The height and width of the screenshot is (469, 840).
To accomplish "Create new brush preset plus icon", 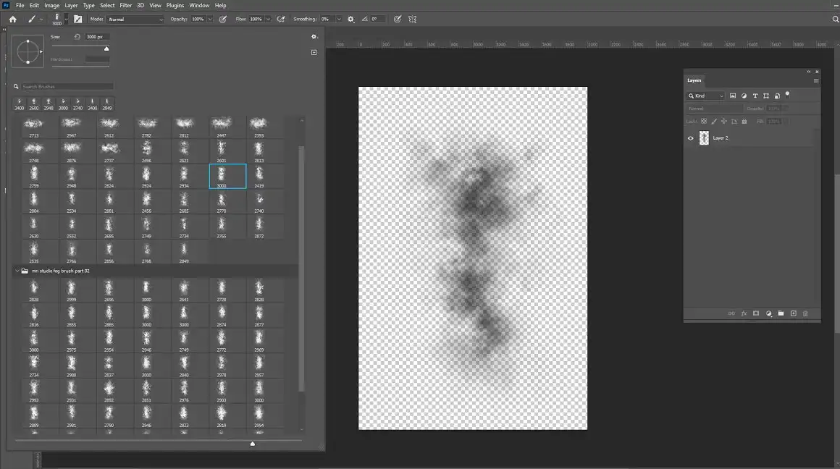I will pos(314,52).
